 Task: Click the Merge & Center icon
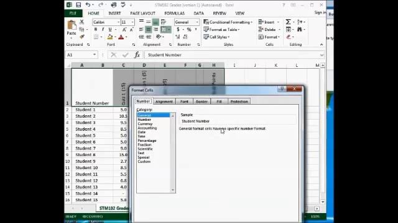(x=164, y=30)
